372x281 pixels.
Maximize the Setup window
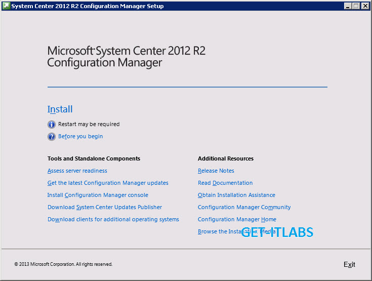pyautogui.click(x=356, y=6)
